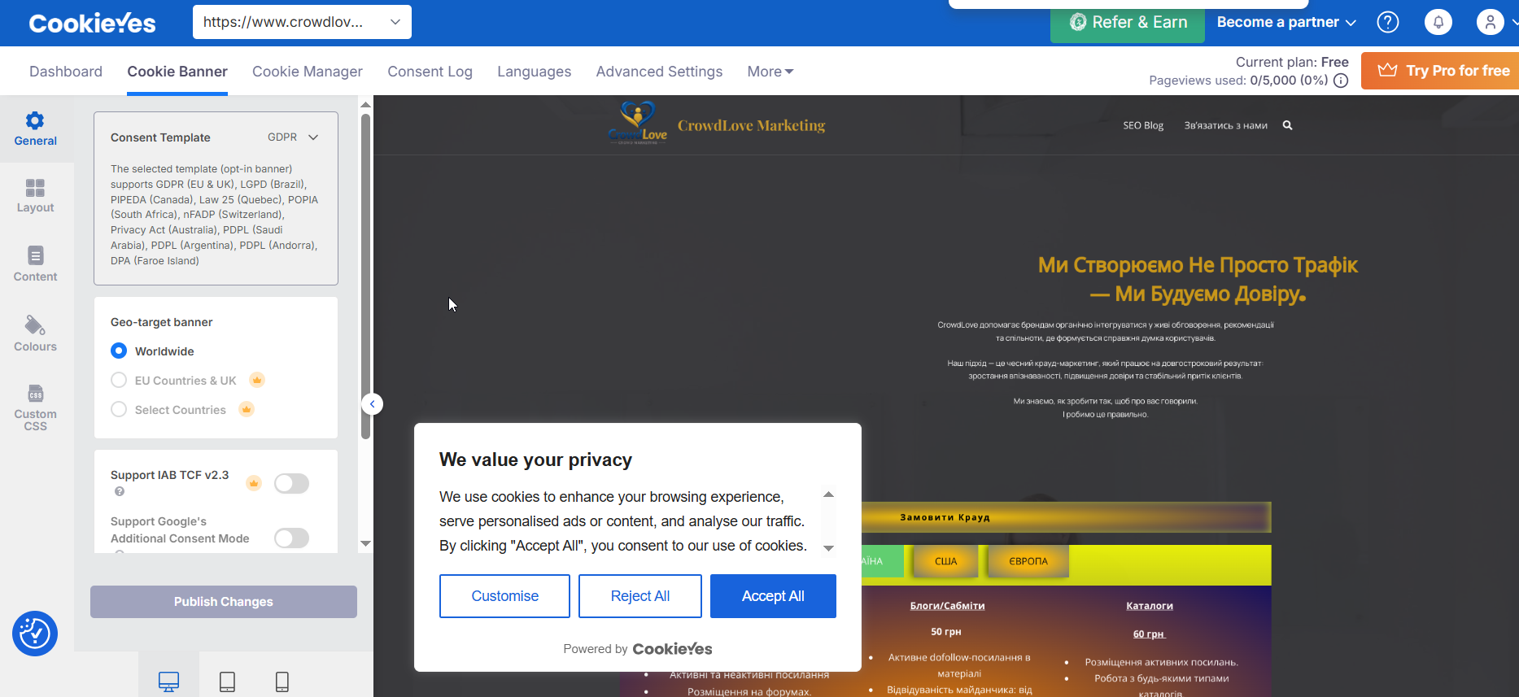Click the CookieYes logo in header
This screenshot has width=1519, height=697.
pyautogui.click(x=92, y=23)
